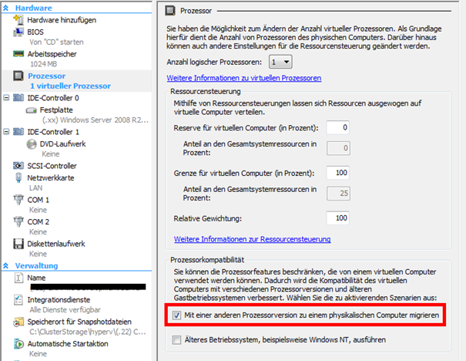
Task: Click '1024 MB' memory value text
Action: coord(43,64)
